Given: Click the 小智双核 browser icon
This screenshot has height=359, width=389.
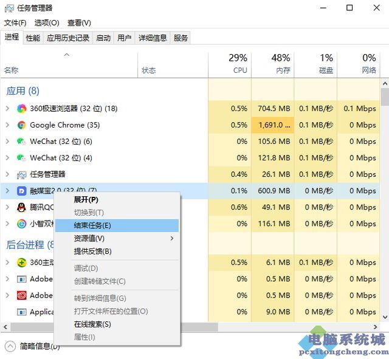Looking at the screenshot, I should pyautogui.click(x=22, y=224).
